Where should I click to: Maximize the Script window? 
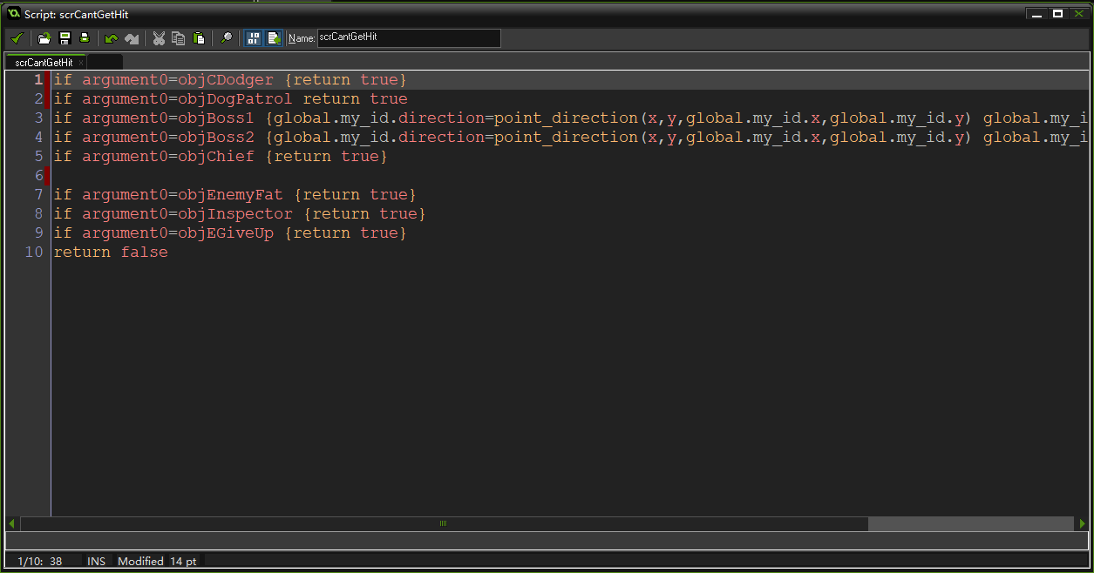tap(1057, 14)
